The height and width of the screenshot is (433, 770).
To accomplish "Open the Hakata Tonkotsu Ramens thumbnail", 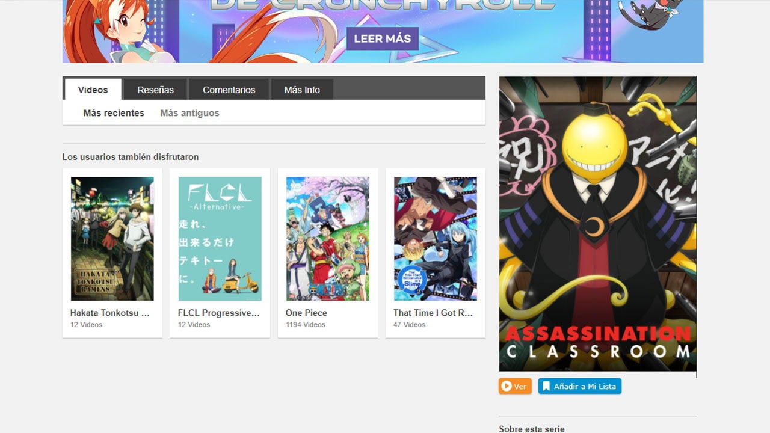I will point(112,237).
